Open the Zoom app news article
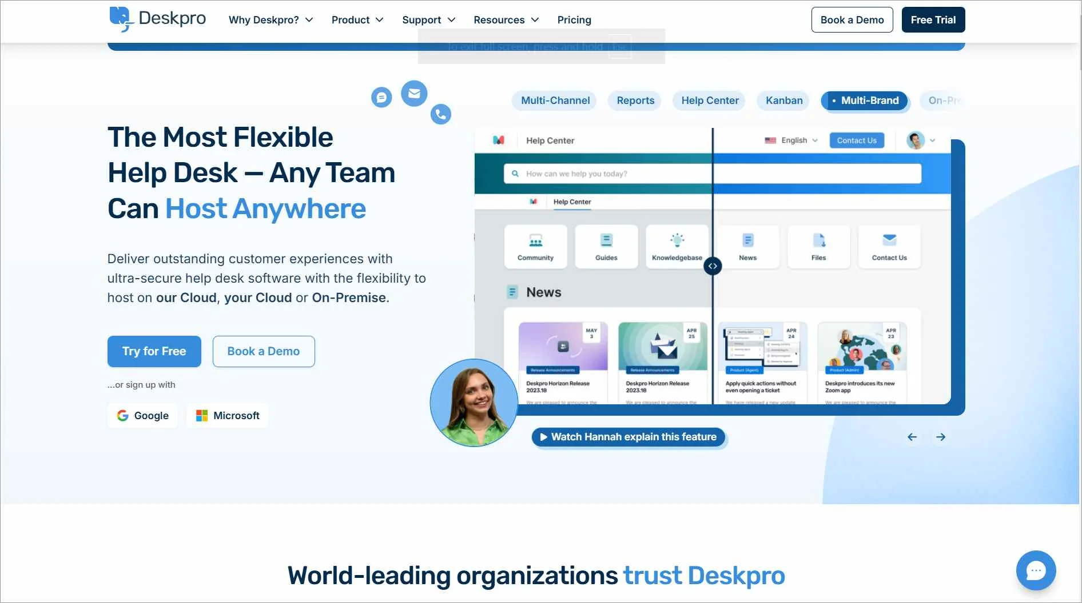 [862, 363]
